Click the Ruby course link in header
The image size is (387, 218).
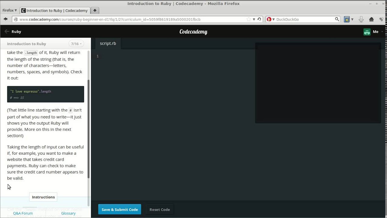pos(16,31)
